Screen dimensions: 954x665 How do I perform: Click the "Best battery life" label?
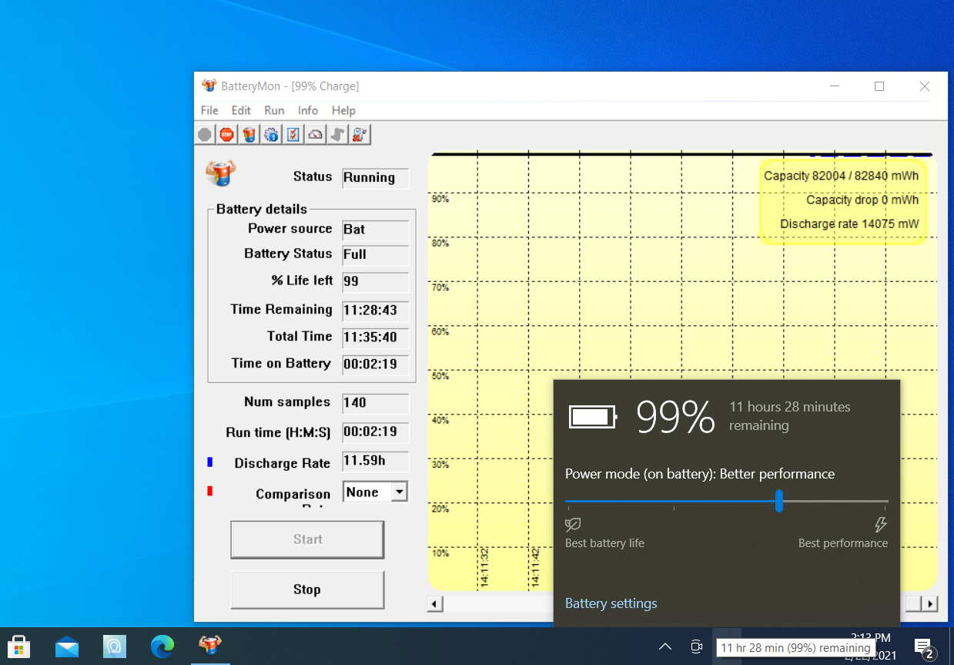(x=604, y=543)
